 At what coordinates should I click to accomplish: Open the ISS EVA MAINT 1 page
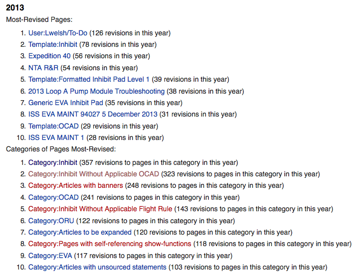coord(56,138)
